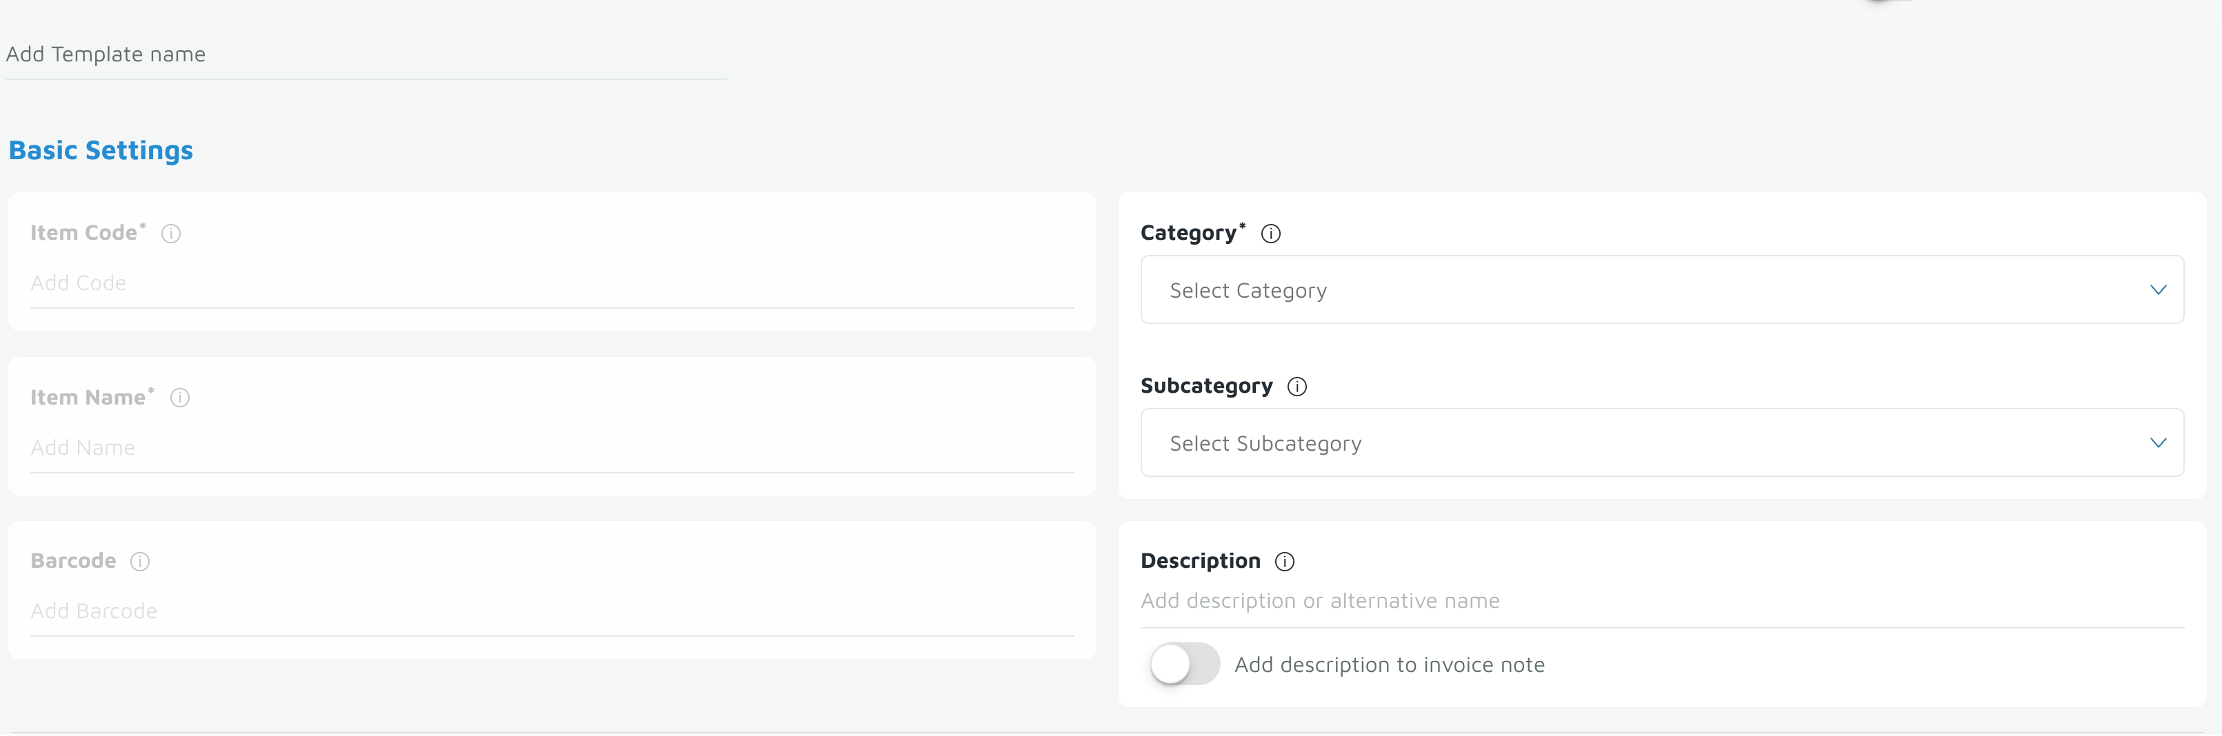Expand the Category dropdown chevron arrow

2157,290
